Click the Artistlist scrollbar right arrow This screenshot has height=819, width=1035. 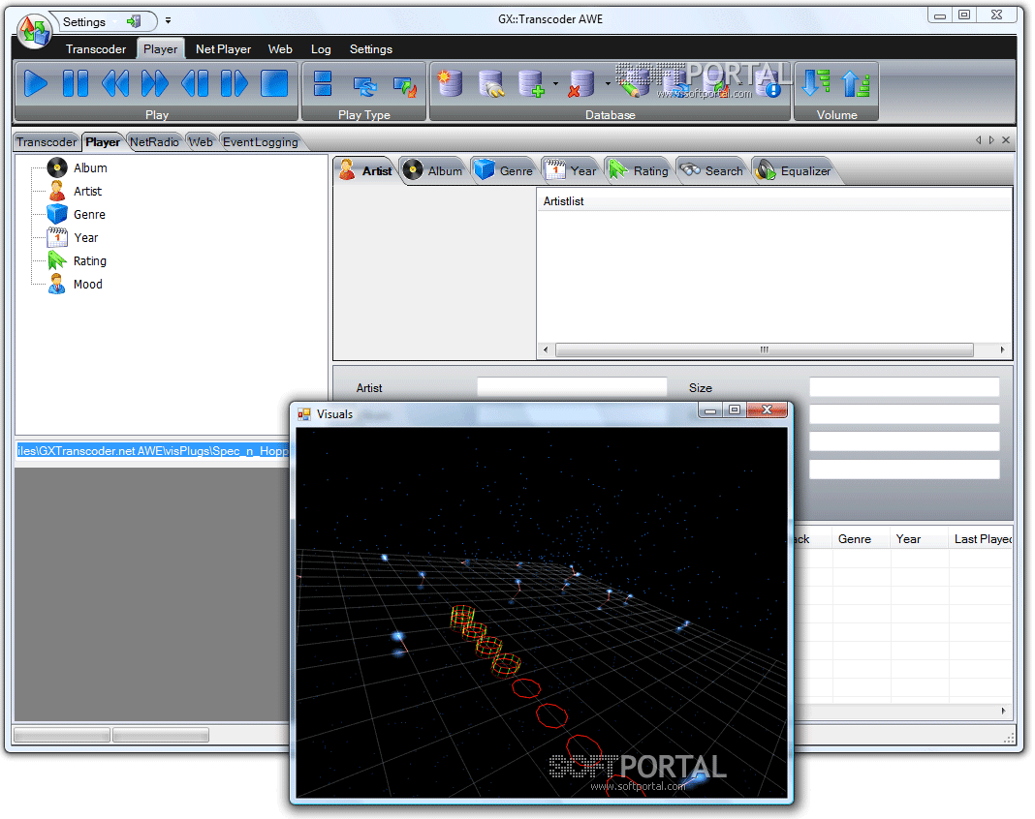point(1002,349)
